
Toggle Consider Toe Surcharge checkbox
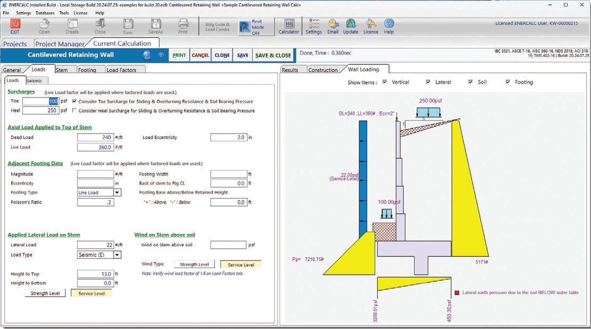[x=74, y=101]
